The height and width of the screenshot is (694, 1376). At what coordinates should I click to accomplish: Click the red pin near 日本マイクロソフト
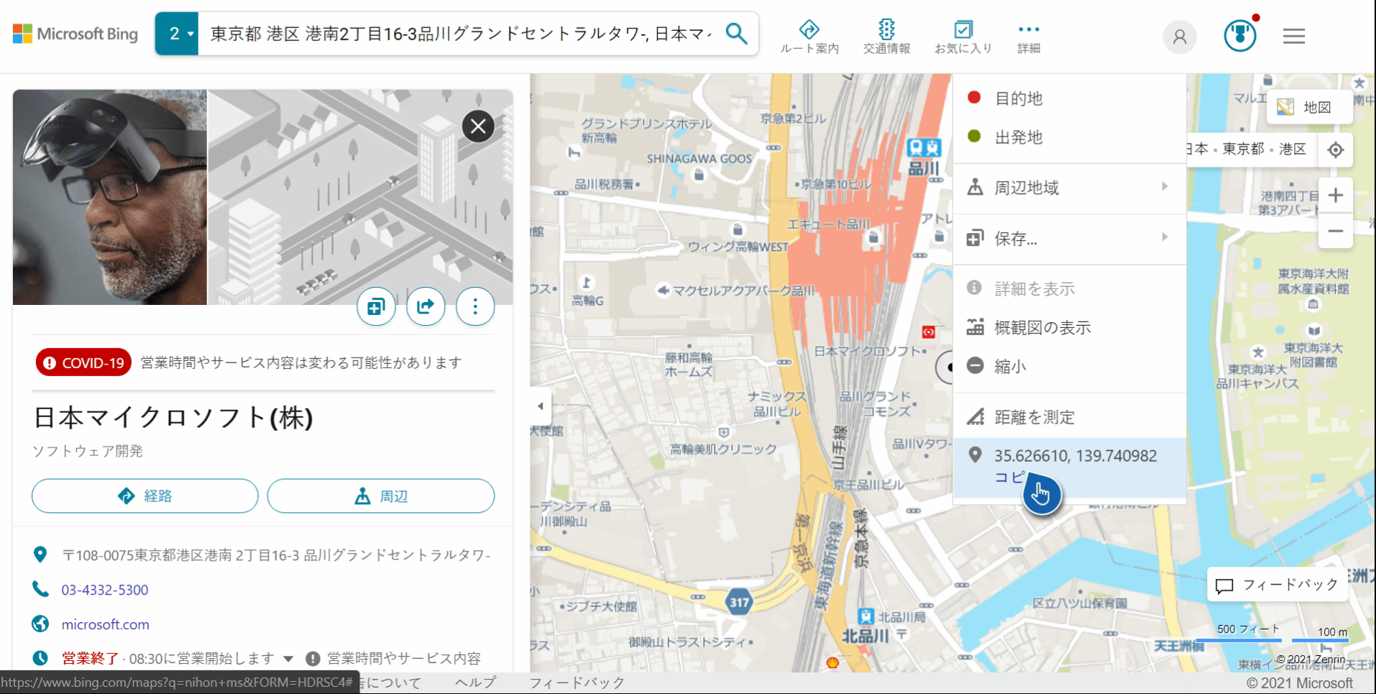929,332
